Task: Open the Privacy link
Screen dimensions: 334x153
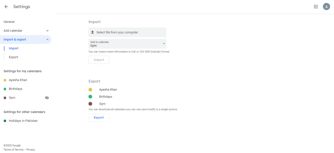Action: coord(31,150)
